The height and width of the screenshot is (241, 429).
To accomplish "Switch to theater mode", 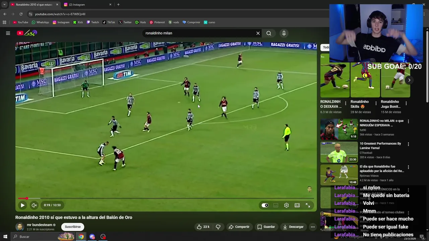I will point(297,205).
